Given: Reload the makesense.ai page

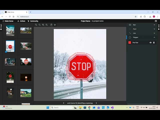Looking at the screenshot, I should (10, 16).
